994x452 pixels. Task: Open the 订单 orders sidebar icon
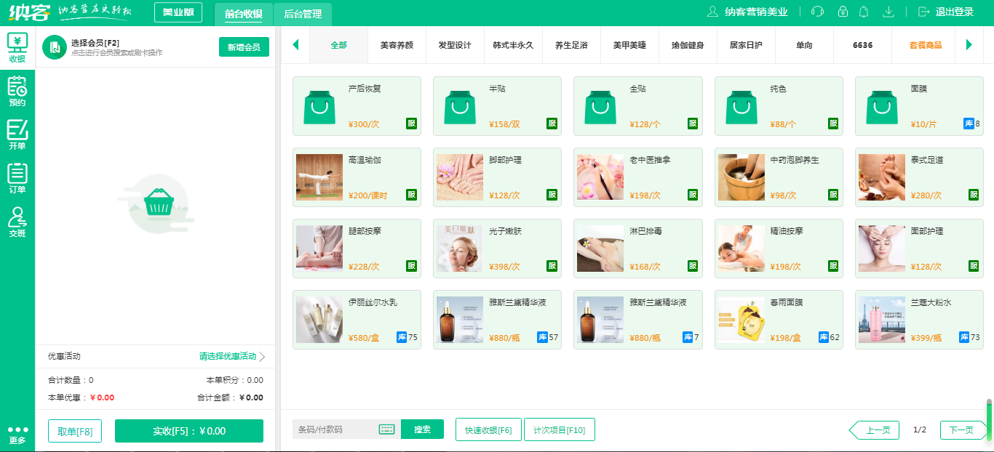[16, 177]
